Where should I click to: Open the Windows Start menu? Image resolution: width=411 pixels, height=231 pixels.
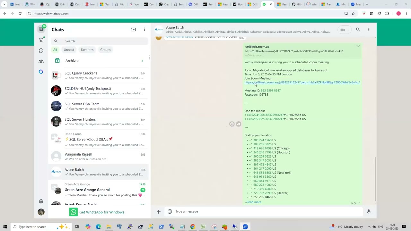click(5, 227)
